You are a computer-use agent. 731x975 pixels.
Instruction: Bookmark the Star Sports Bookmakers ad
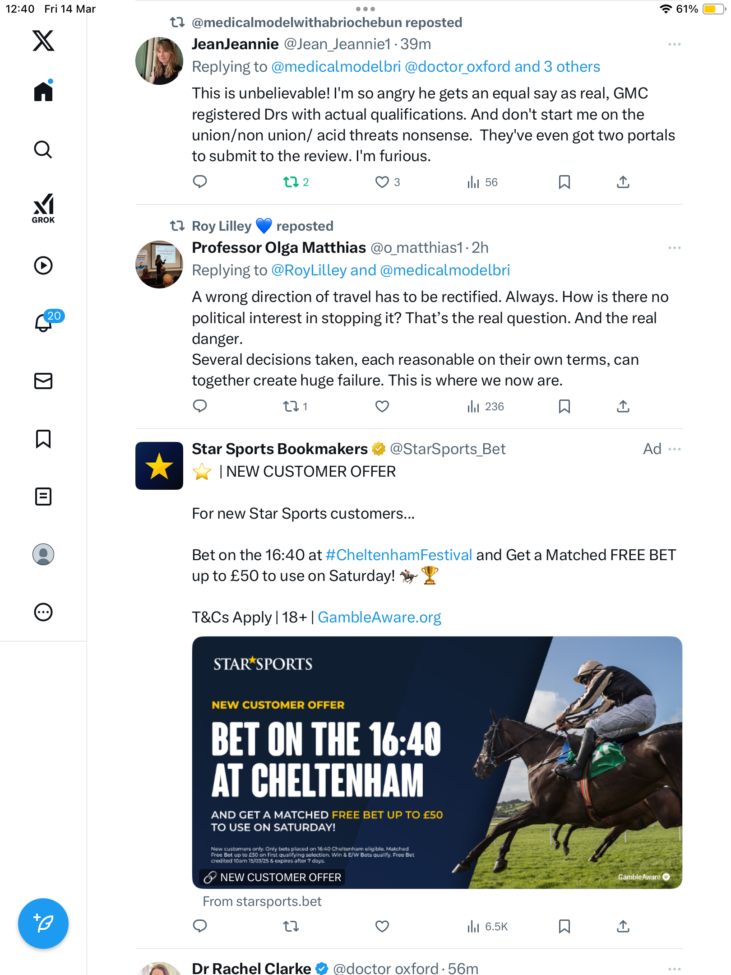pos(564,926)
